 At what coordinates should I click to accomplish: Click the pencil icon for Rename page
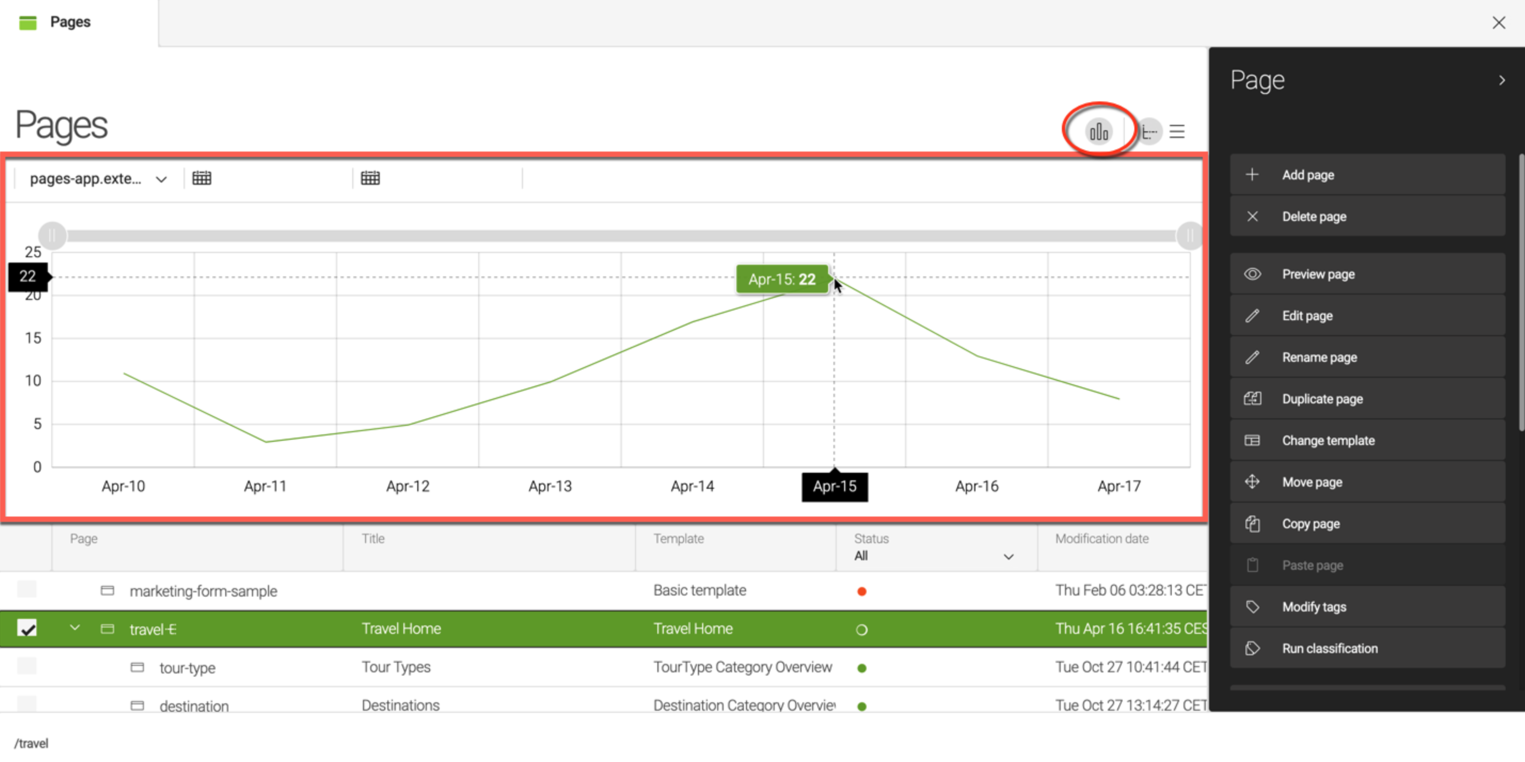tap(1252, 357)
